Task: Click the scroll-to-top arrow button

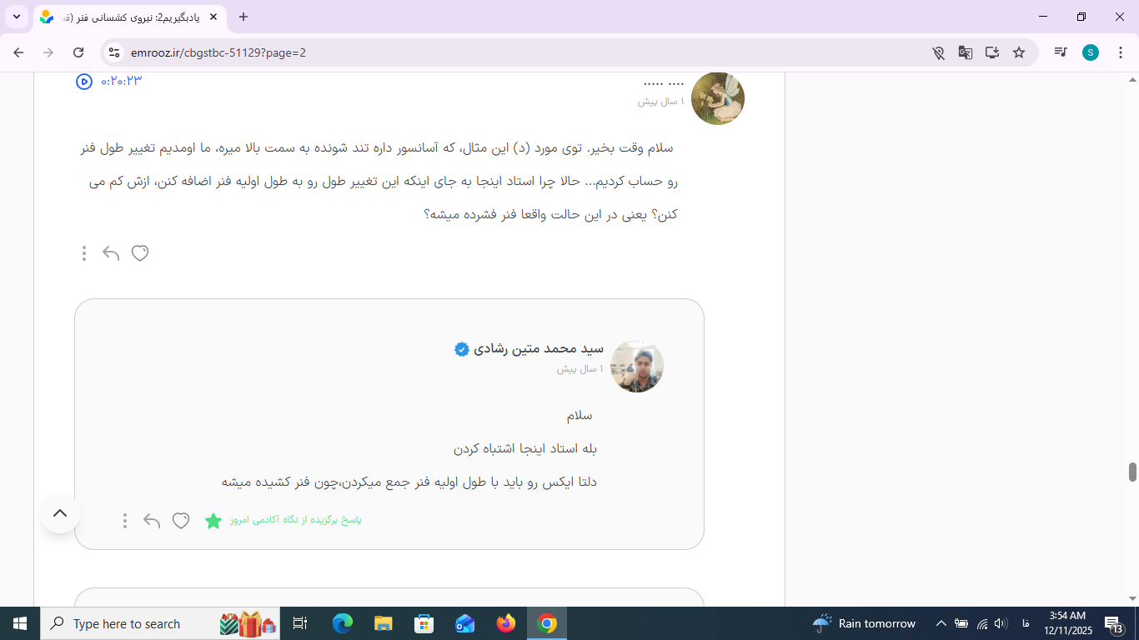Action: 60,513
